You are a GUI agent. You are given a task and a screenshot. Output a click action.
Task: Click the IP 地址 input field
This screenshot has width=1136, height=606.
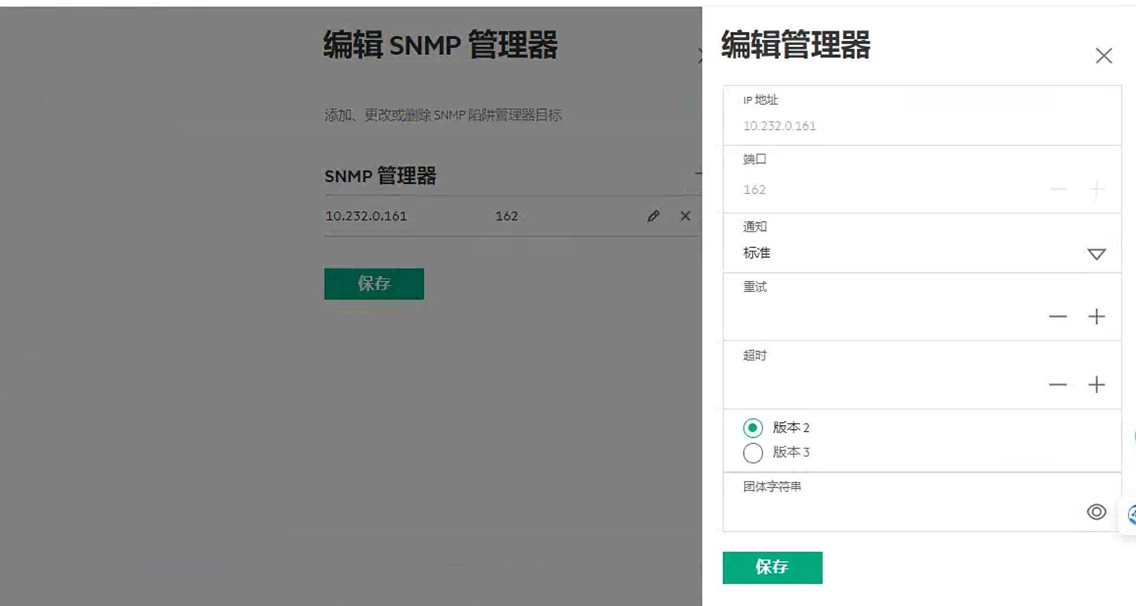click(897, 126)
